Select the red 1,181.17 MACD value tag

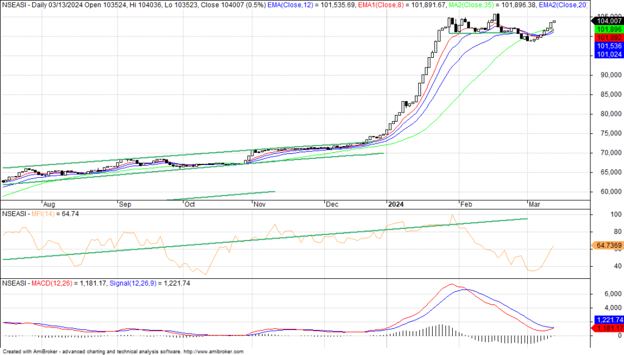click(607, 329)
